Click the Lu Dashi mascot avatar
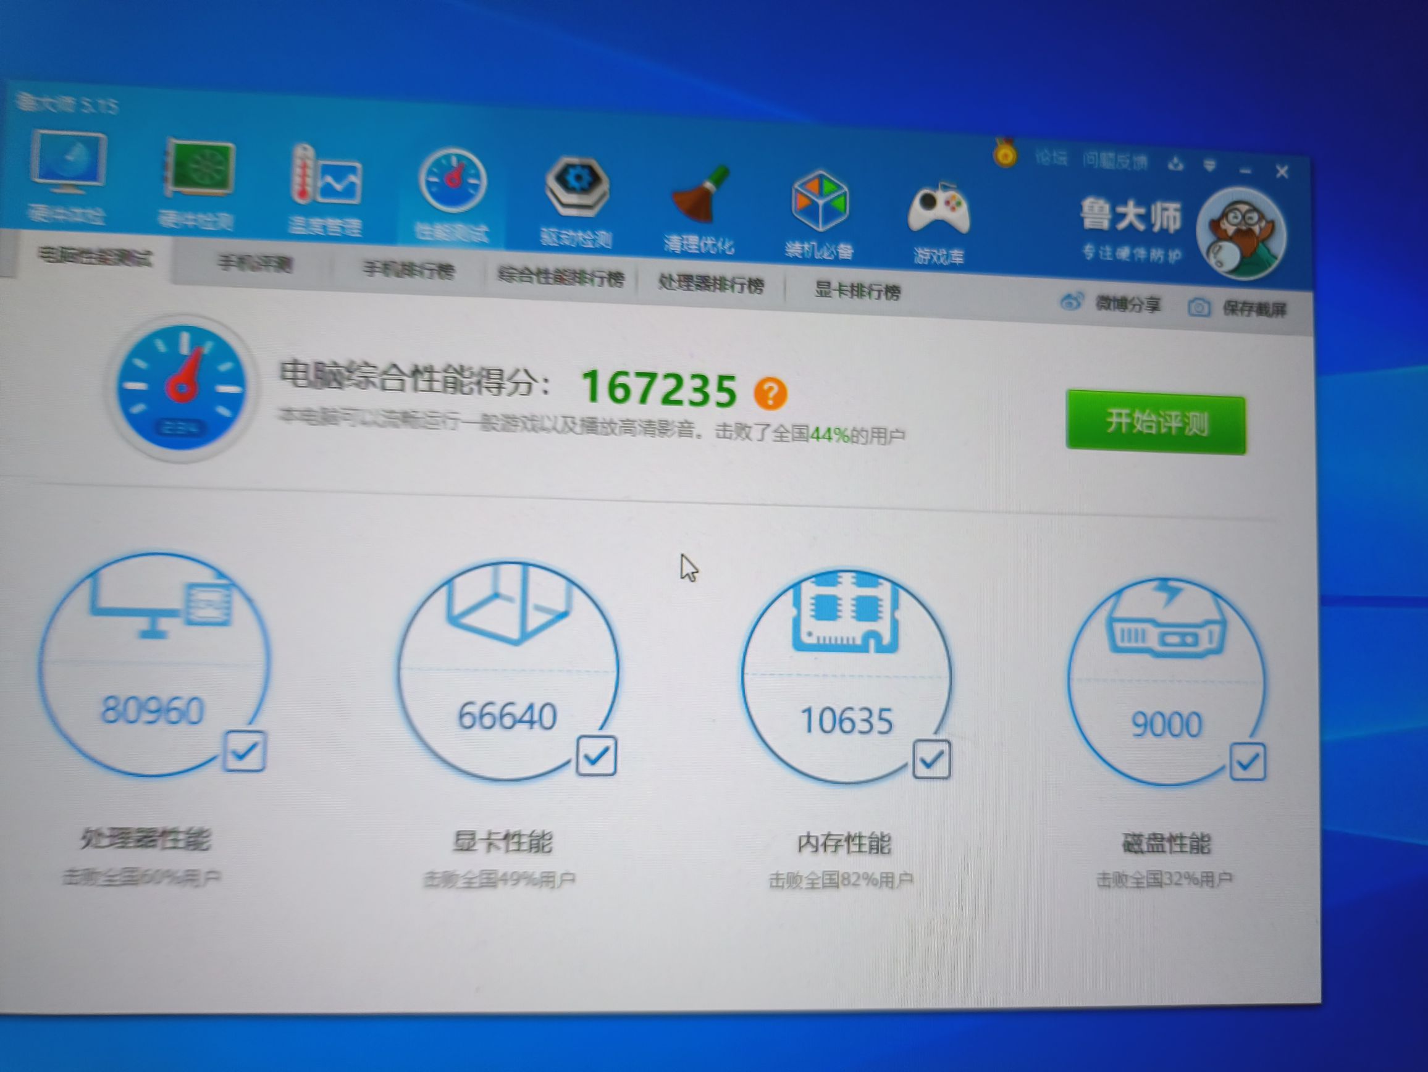 pyautogui.click(x=1241, y=233)
